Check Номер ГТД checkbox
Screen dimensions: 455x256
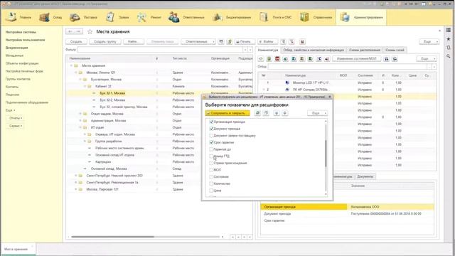(211, 156)
